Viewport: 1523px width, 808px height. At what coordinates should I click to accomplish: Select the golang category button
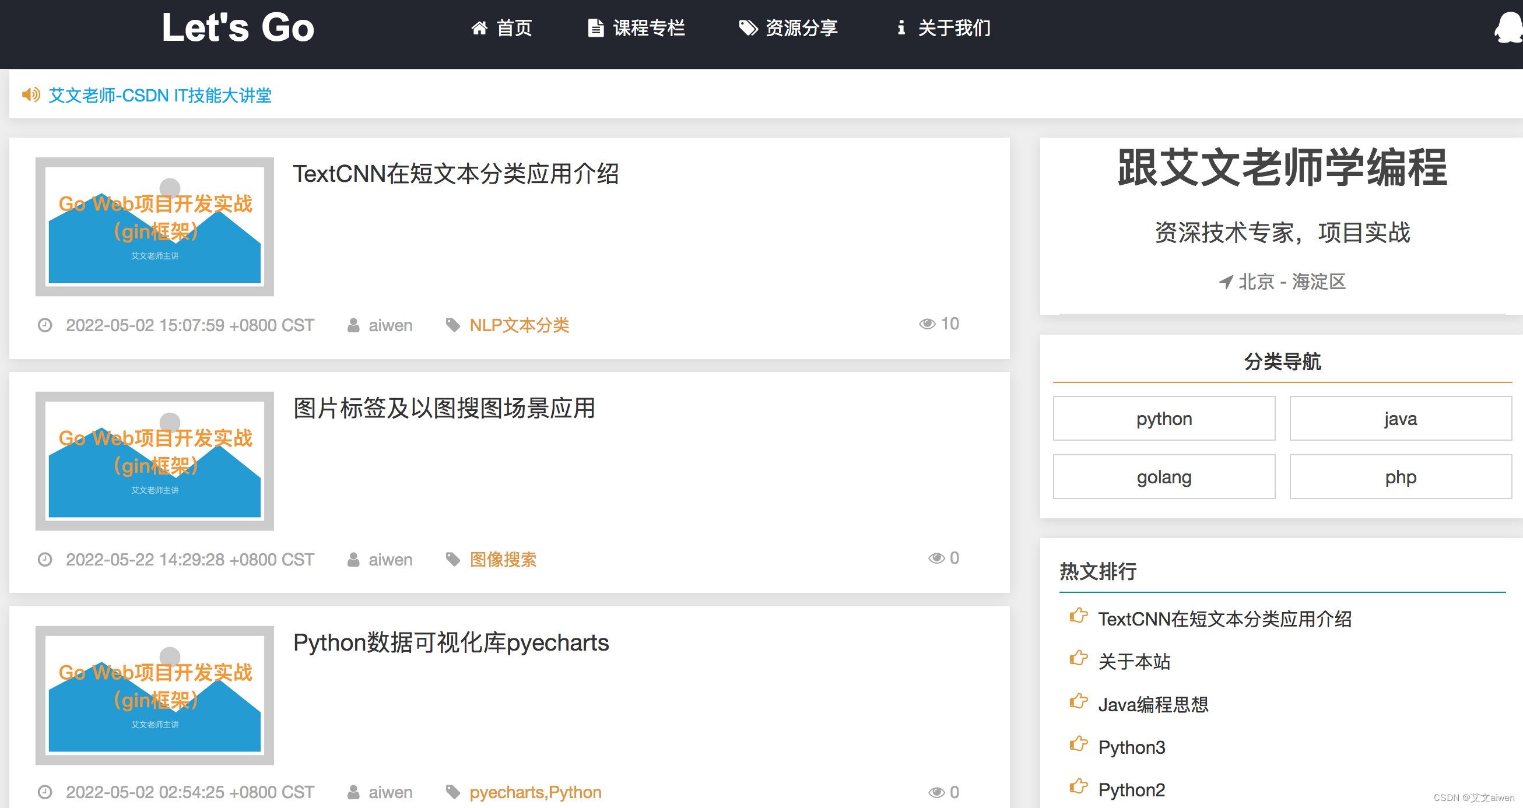click(x=1164, y=476)
